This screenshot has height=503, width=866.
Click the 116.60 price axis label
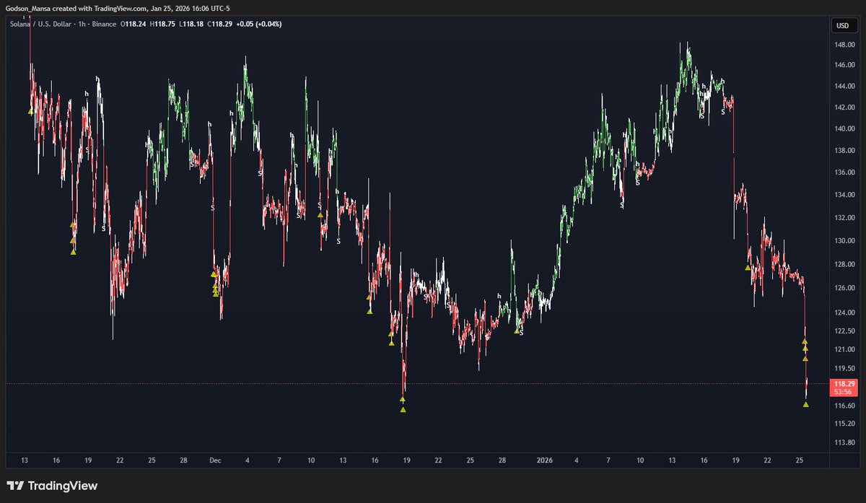[x=844, y=406]
